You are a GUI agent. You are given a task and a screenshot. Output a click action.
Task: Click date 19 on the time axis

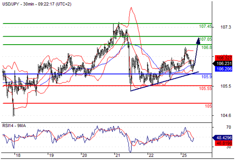click(x=51, y=155)
